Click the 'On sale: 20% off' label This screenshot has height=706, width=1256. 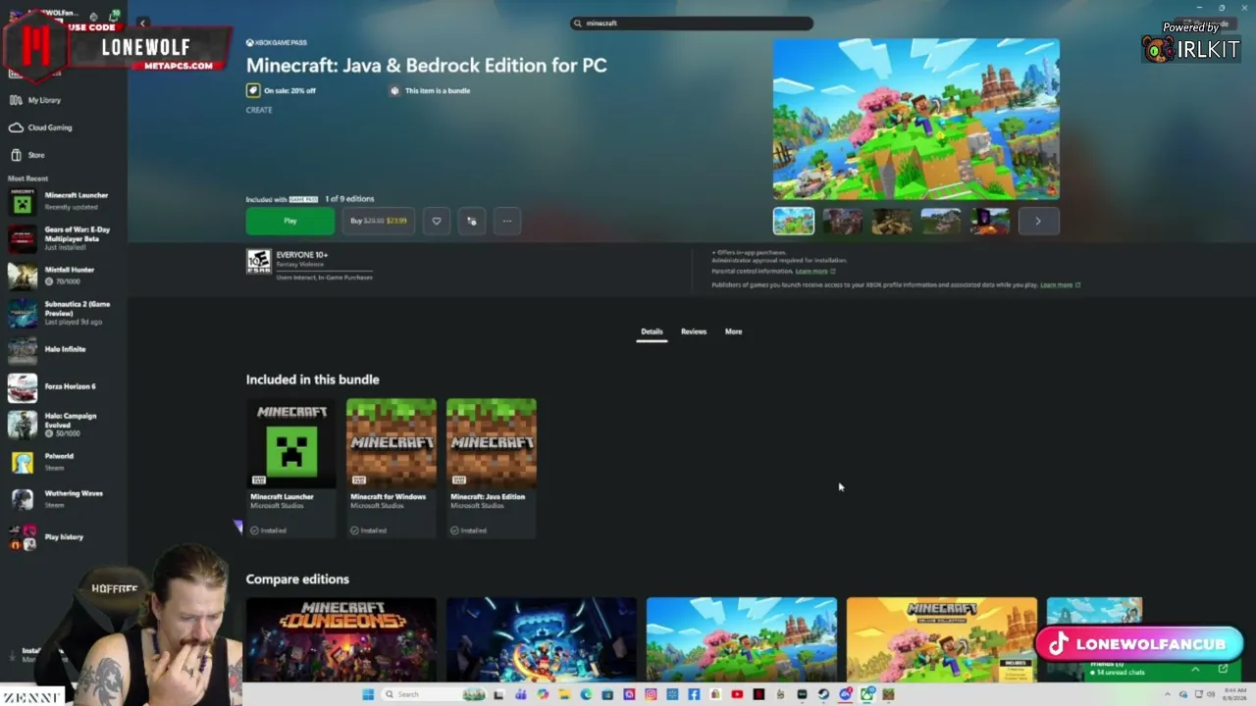[289, 90]
